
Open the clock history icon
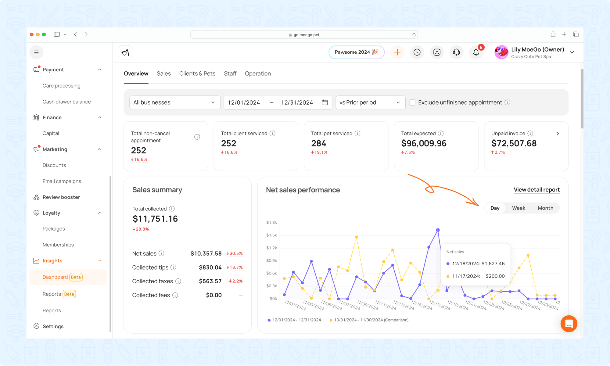(417, 52)
